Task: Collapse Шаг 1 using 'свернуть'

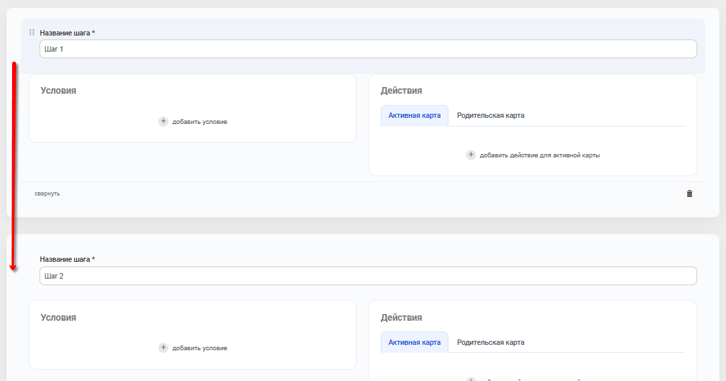Action: tap(48, 194)
